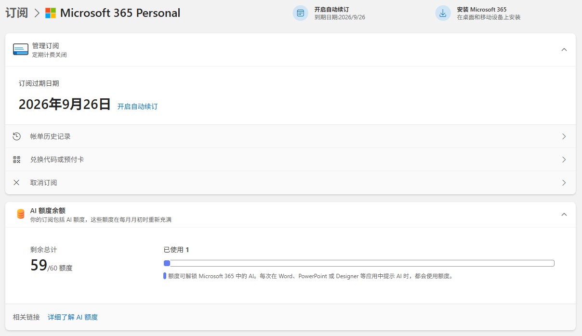
Task: Click the QR code icon beside 兑换代码或预付卡
Action: 17,160
